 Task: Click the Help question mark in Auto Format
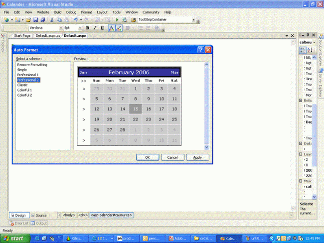(201, 50)
